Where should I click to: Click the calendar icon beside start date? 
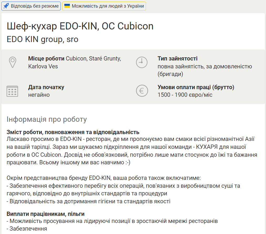[12, 91]
